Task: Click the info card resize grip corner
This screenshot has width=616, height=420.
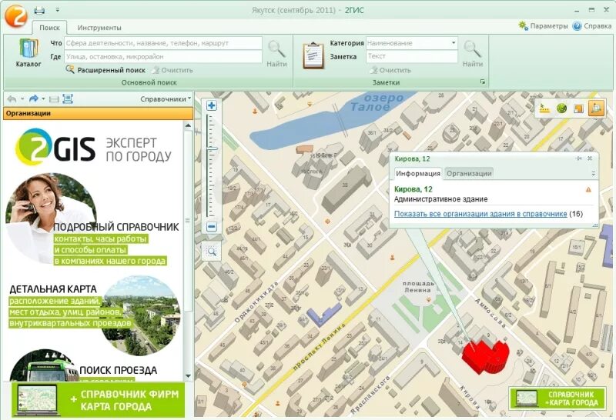Action: (x=594, y=225)
